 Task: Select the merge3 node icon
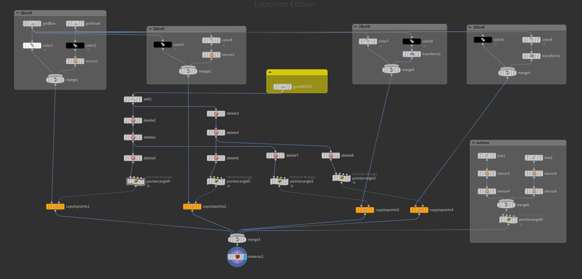237,239
